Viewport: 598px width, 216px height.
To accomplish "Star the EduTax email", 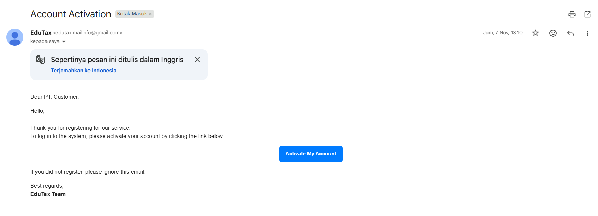I will tap(535, 33).
